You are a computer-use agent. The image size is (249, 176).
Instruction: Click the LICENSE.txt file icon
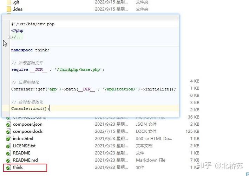coord(8,146)
